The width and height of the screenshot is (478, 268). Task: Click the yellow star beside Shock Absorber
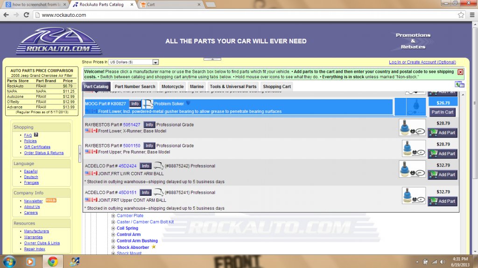click(154, 247)
